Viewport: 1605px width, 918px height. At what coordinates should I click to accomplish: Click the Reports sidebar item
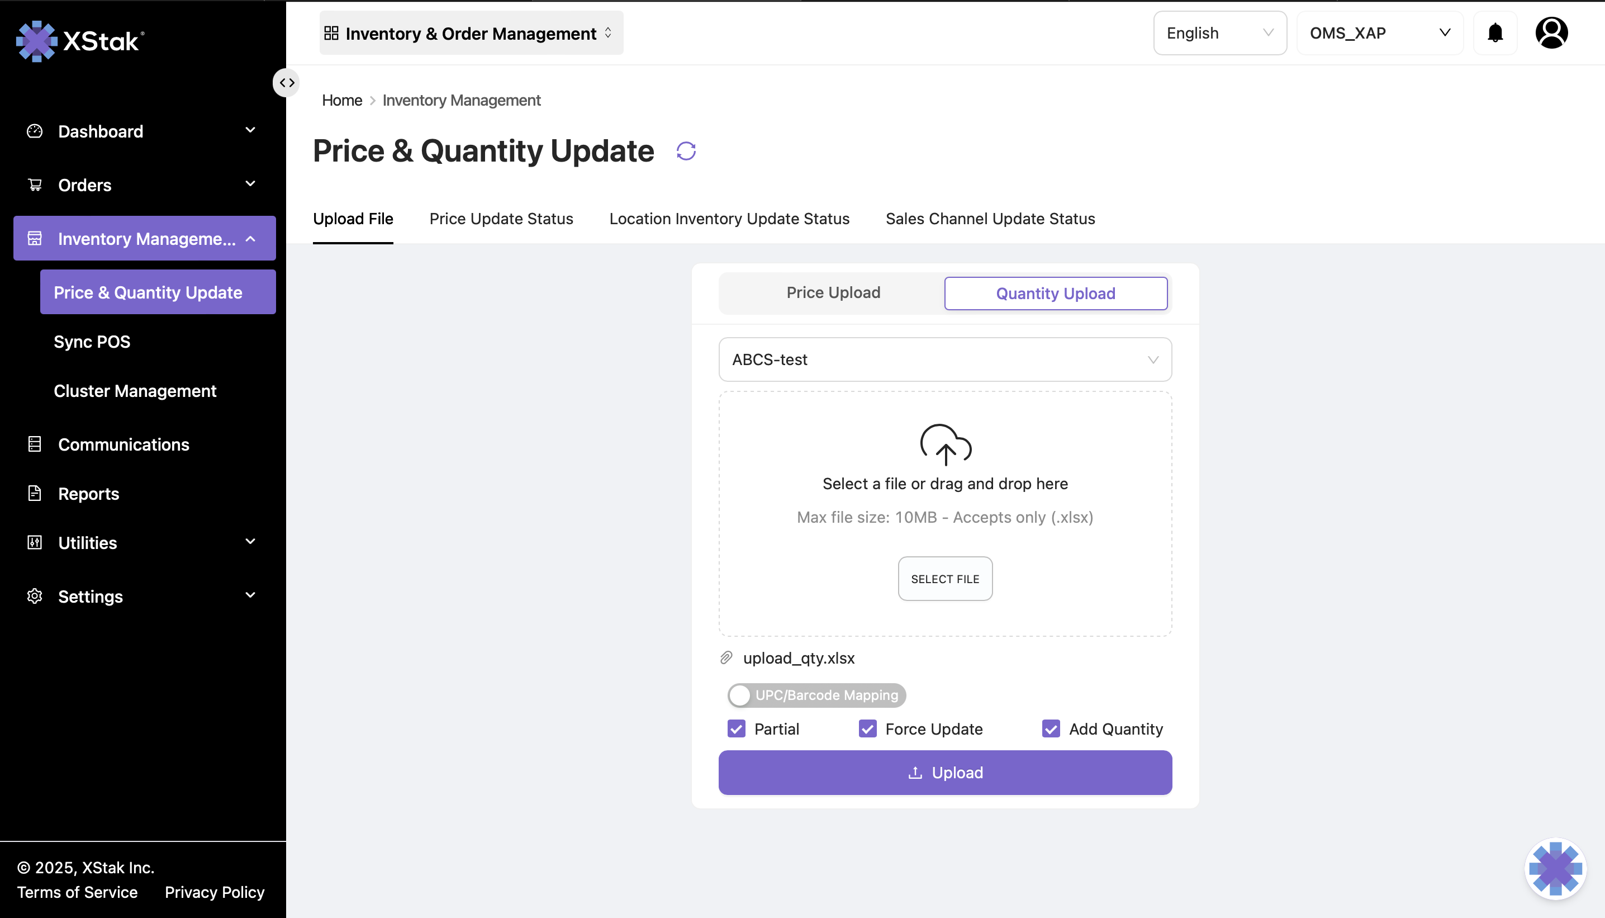(88, 494)
